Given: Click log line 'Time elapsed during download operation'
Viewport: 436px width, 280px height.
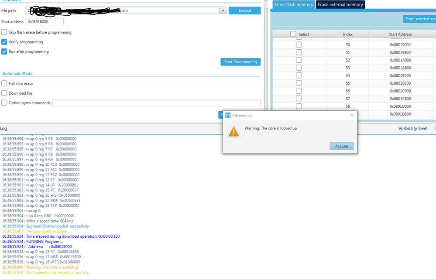Looking at the screenshot, I should (61, 236).
